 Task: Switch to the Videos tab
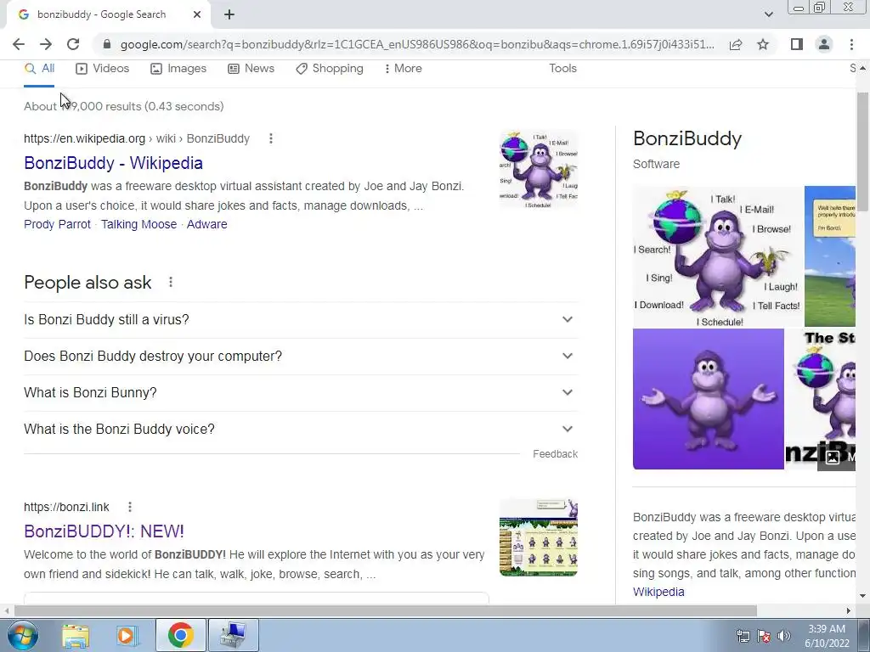click(103, 68)
